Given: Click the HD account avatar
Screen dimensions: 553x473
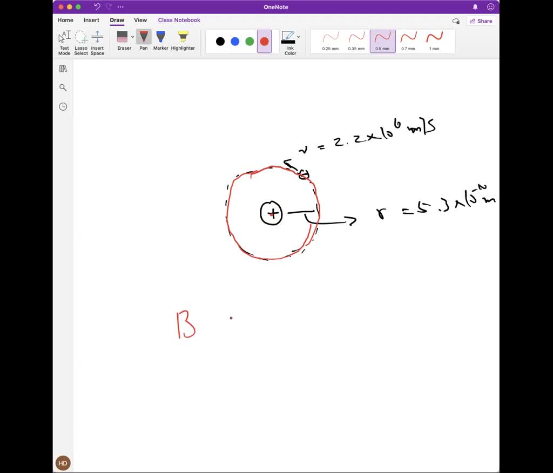Looking at the screenshot, I should tap(63, 463).
